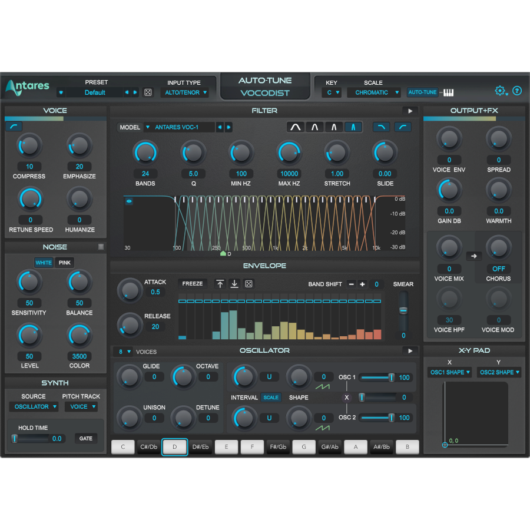Choose the narrowest filter band shape

(x=353, y=127)
